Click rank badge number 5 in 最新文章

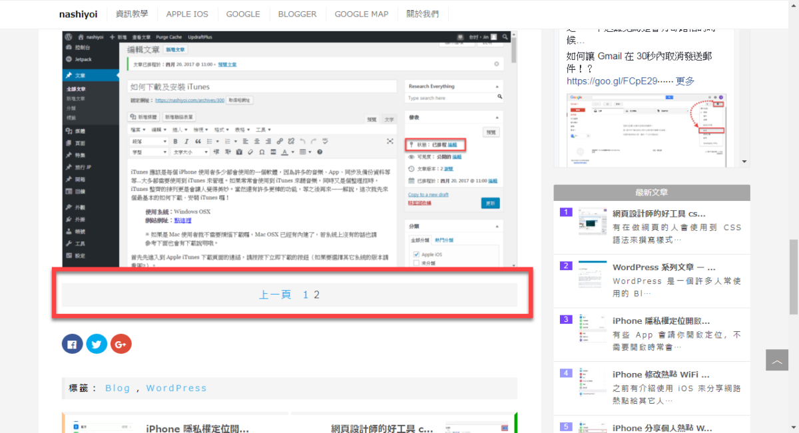pos(566,426)
